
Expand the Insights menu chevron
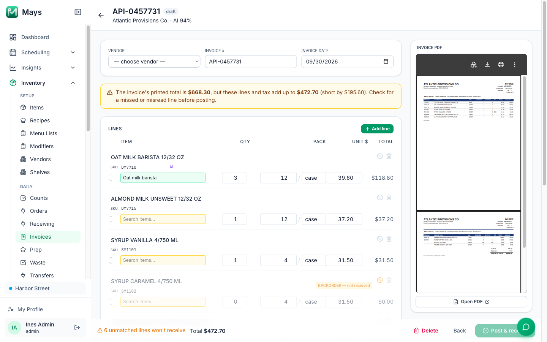pyautogui.click(x=73, y=68)
